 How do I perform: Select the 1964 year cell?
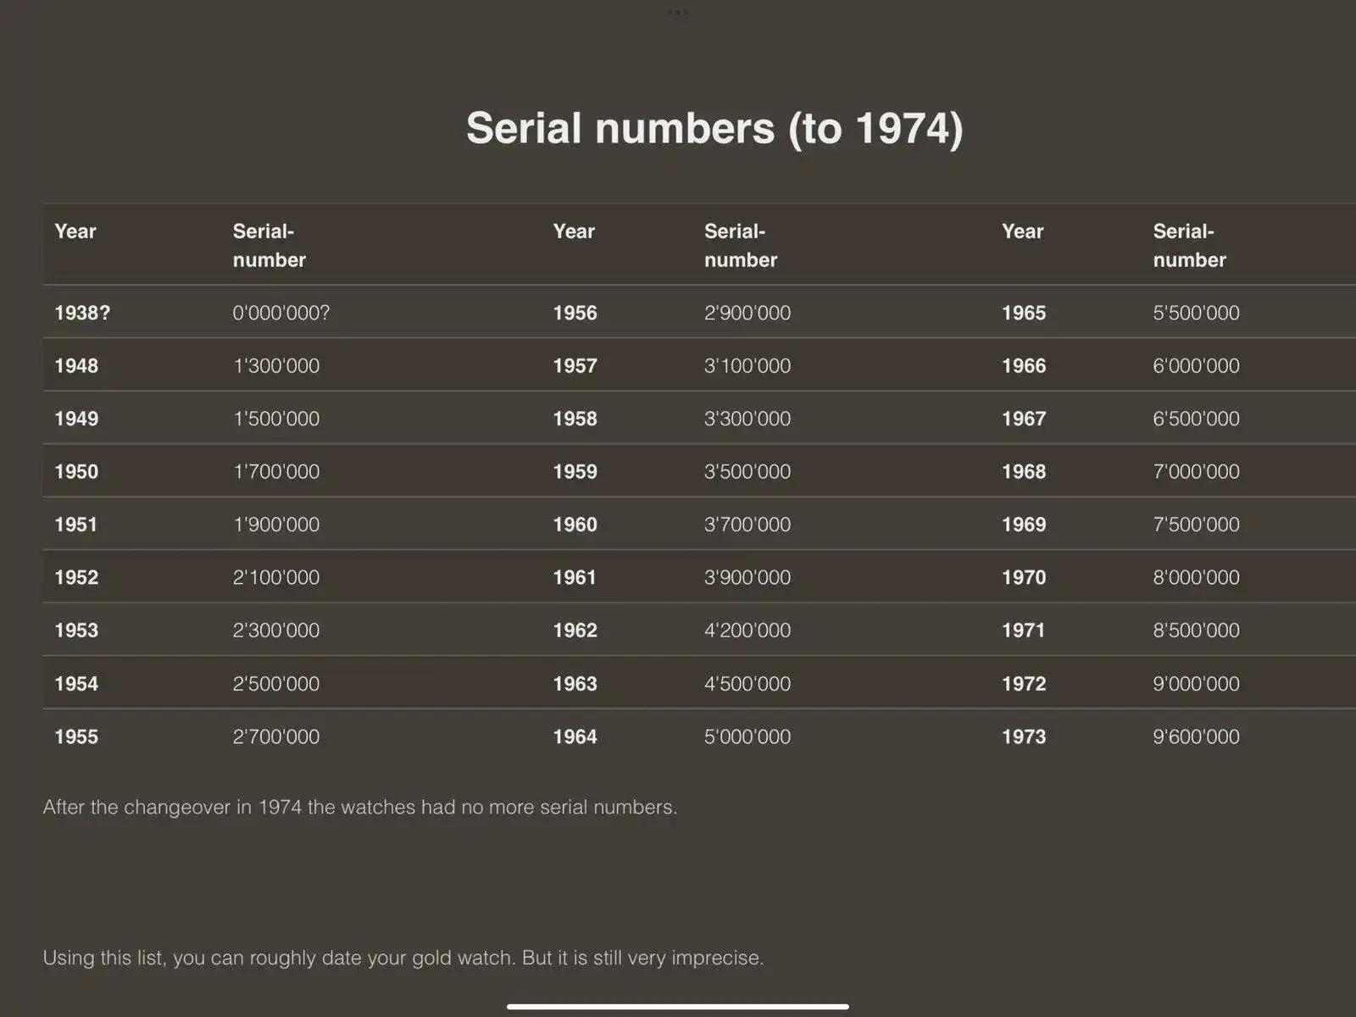tap(575, 736)
